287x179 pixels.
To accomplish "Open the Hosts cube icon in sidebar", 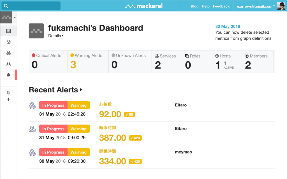I will (x=8, y=42).
